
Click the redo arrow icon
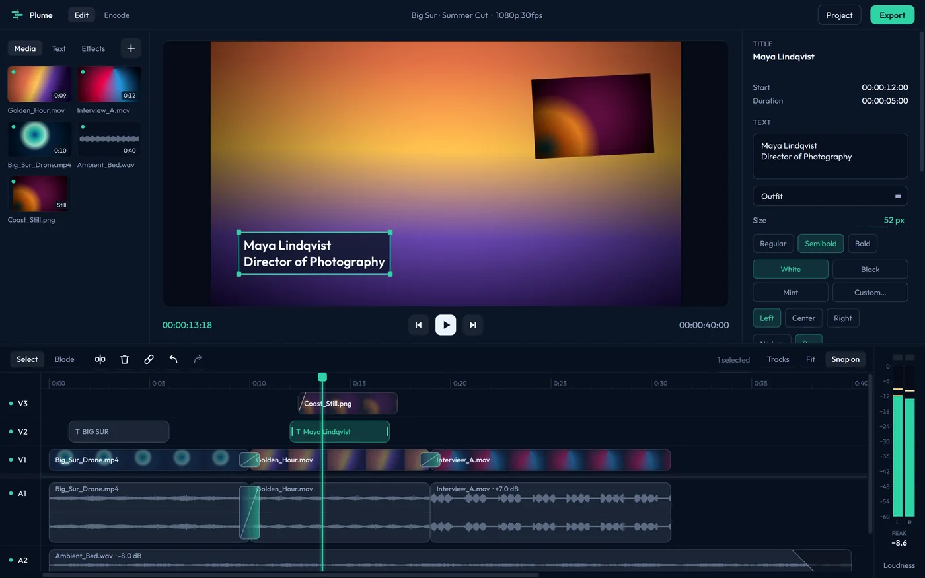[198, 359]
